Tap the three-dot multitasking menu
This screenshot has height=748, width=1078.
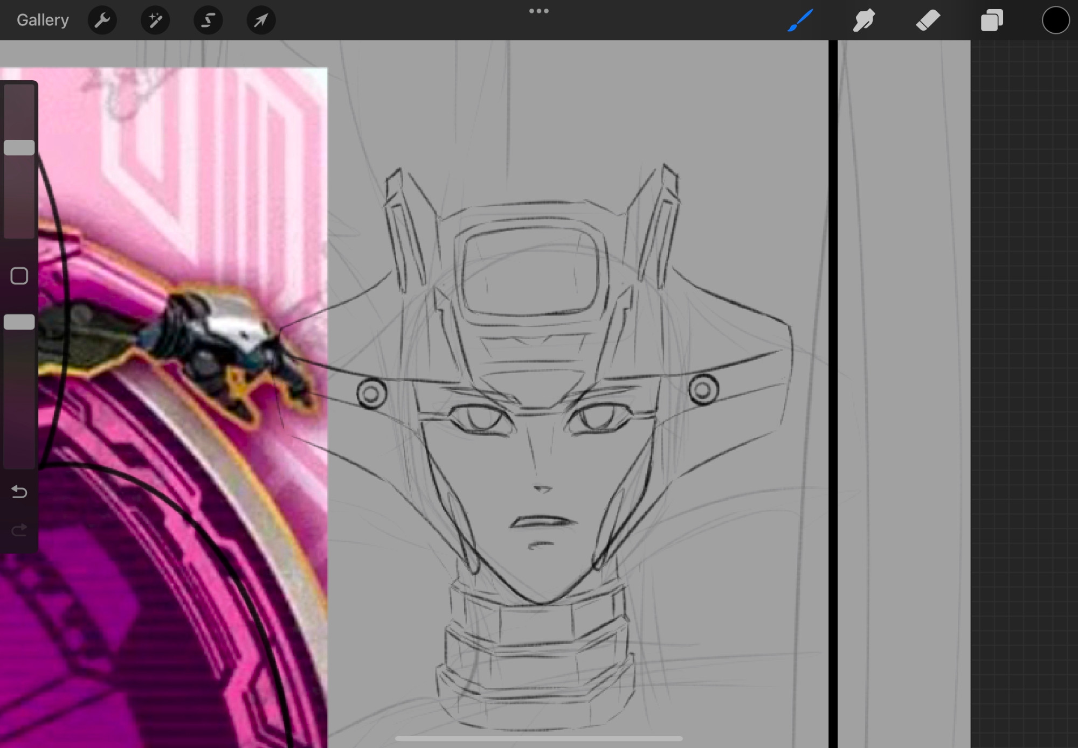[538, 11]
